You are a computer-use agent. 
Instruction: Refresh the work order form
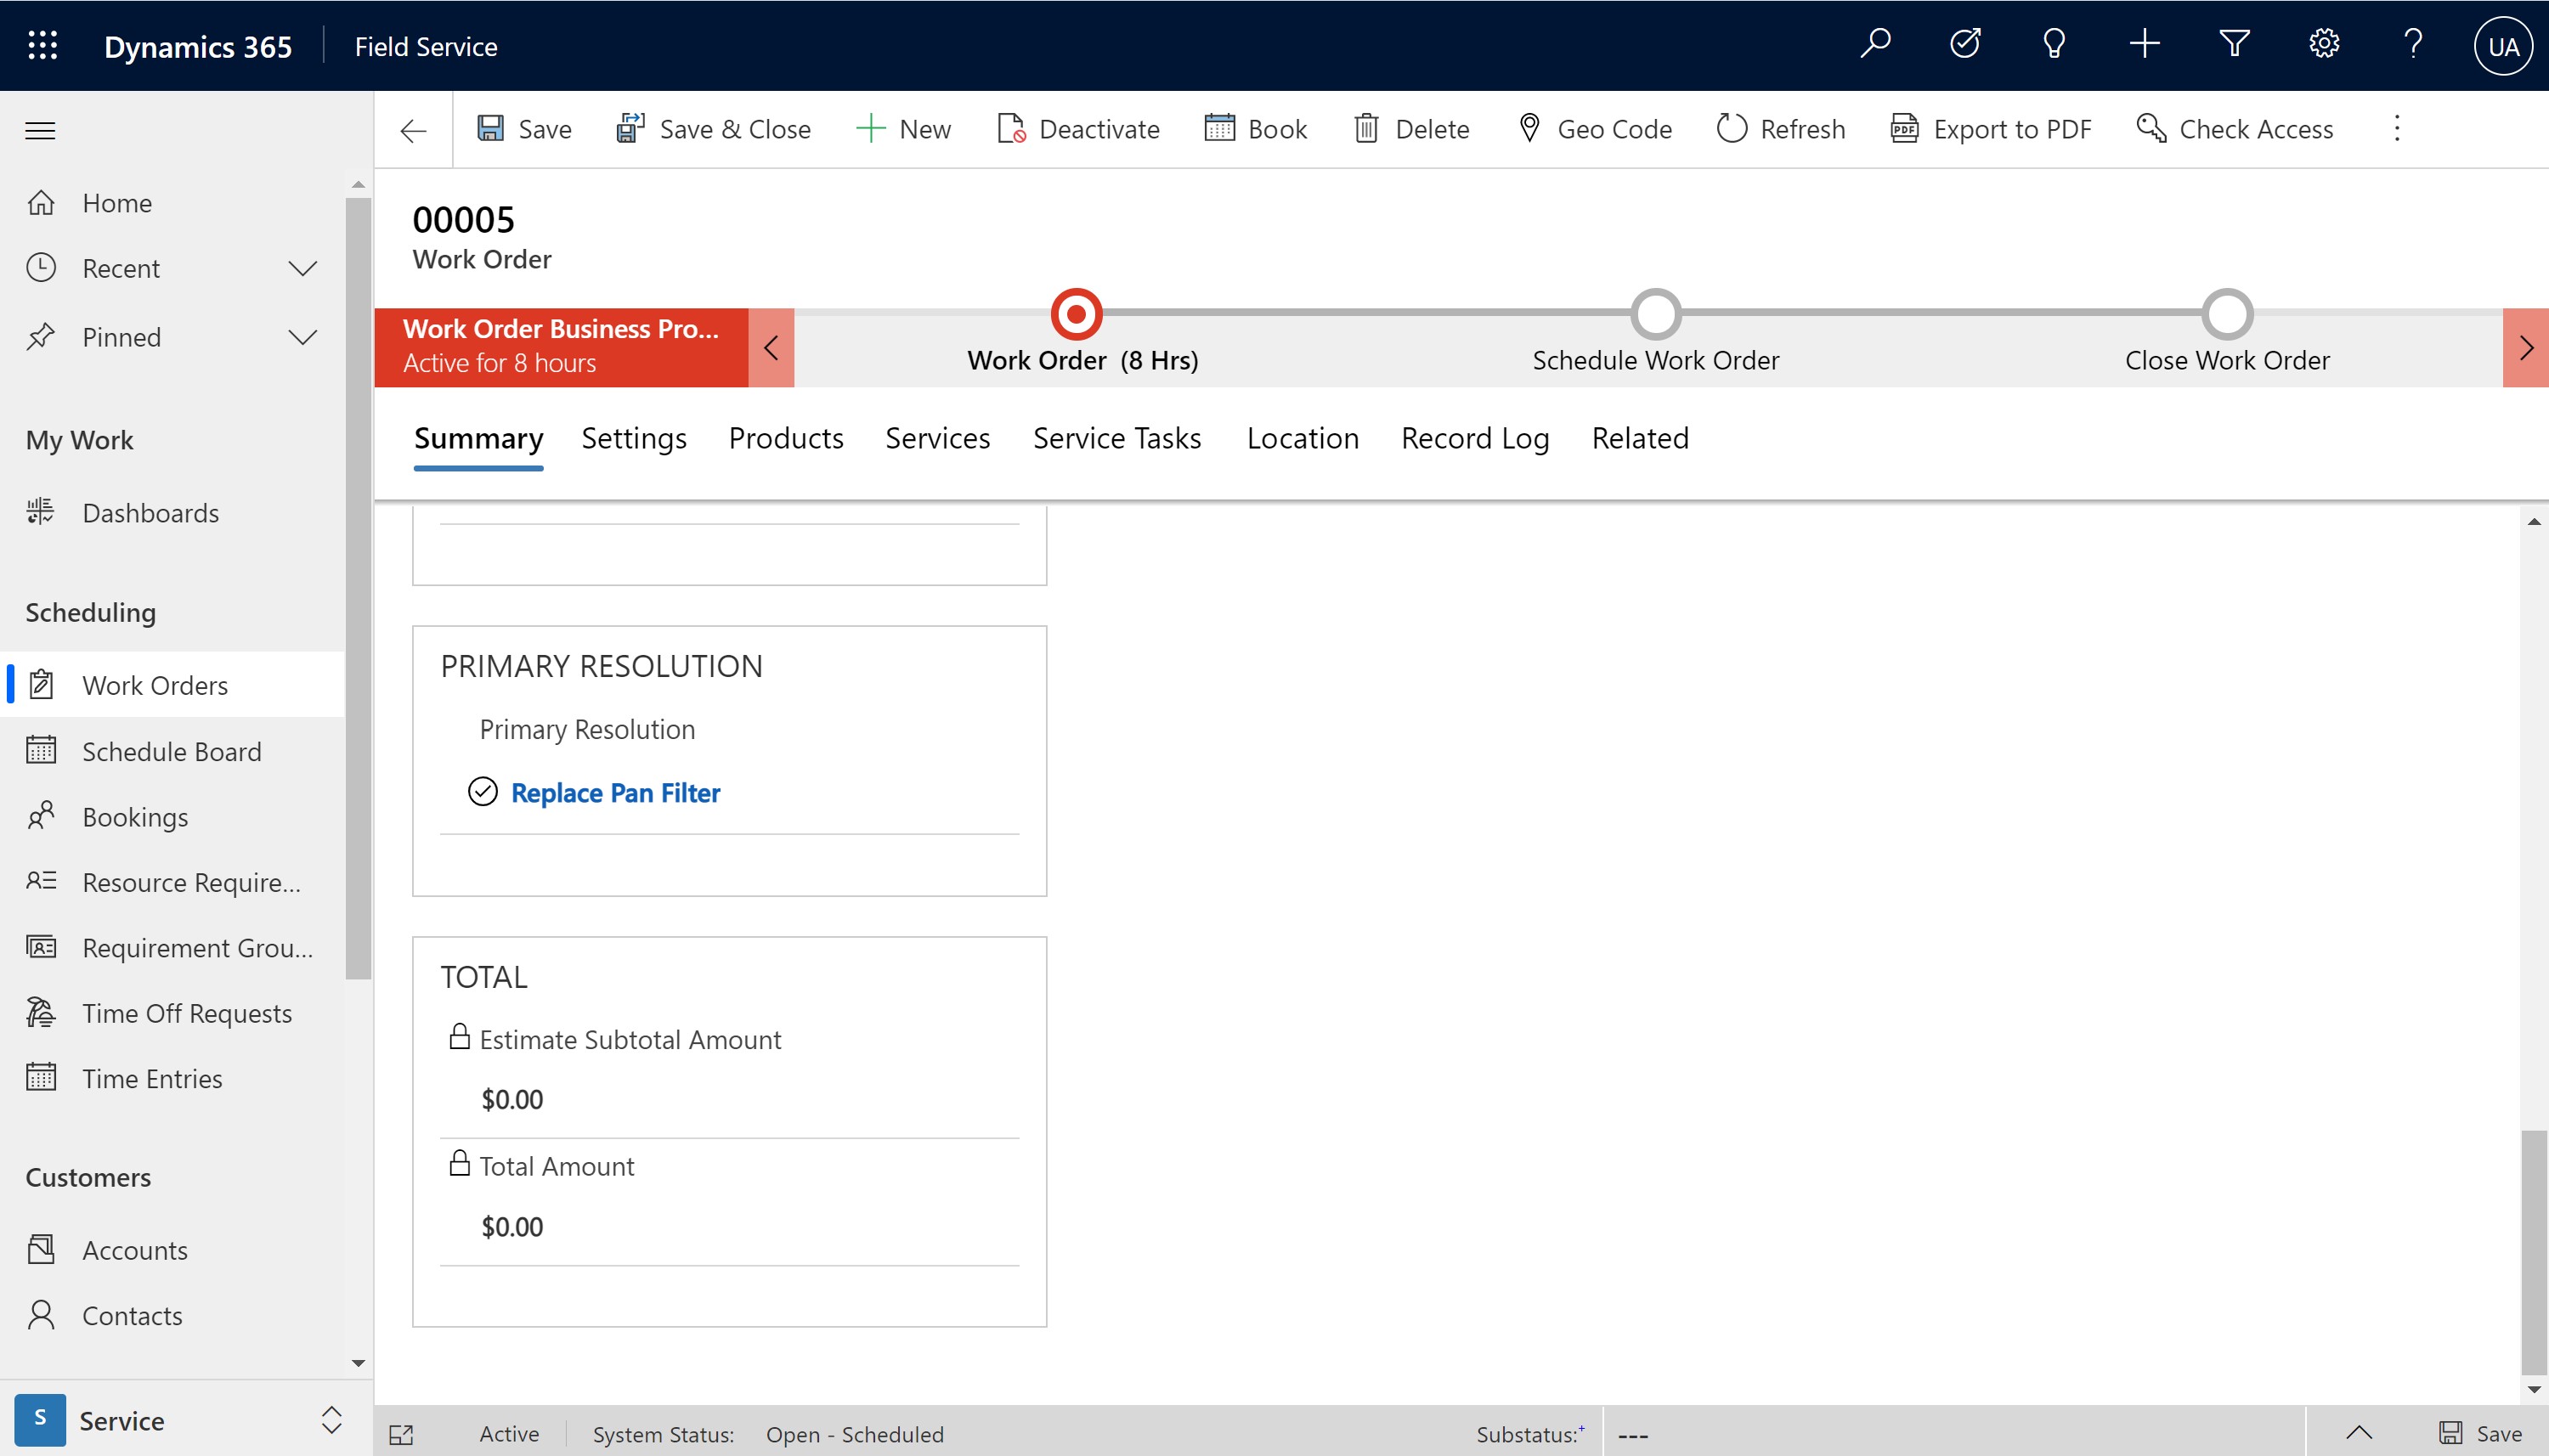1781,129
